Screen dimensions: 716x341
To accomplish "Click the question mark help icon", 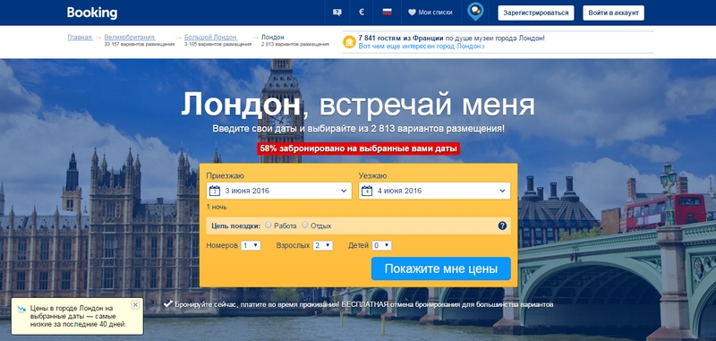I will (x=502, y=226).
